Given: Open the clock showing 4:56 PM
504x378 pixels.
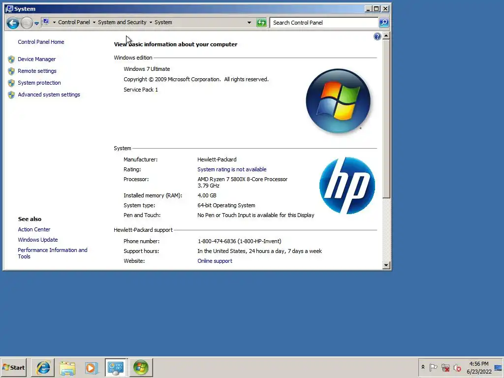Looking at the screenshot, I should point(479,367).
